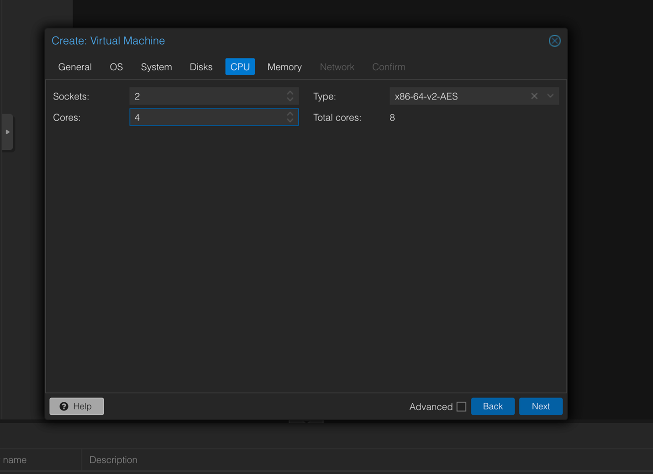Expand the collapsed left side panel arrow
Screen dimensions: 653x474
[x=7, y=132]
